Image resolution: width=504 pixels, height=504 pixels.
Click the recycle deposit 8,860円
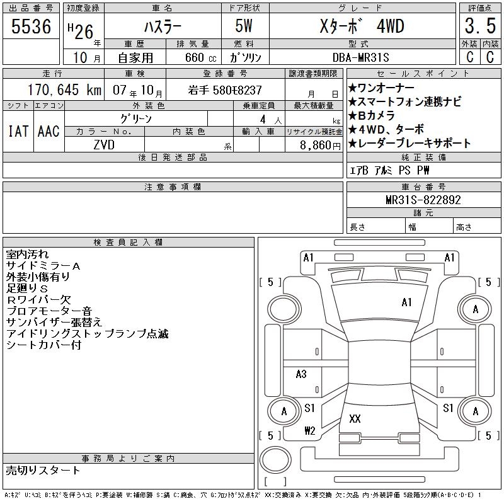point(320,146)
